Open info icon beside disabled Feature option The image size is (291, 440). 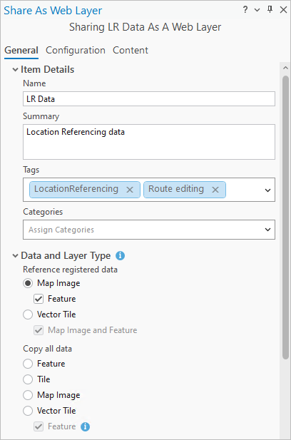[86, 426]
